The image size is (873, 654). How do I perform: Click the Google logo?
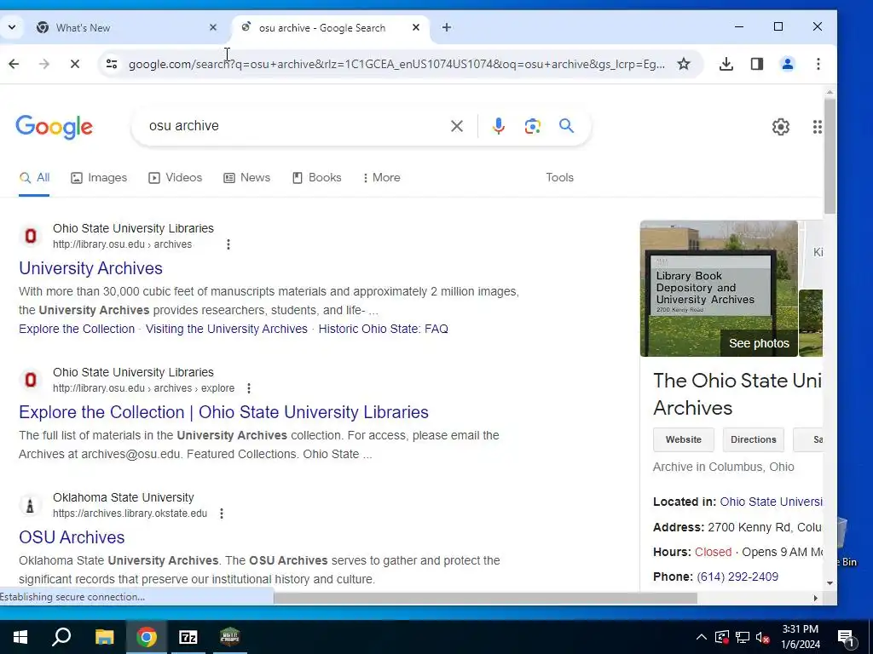pyautogui.click(x=54, y=128)
